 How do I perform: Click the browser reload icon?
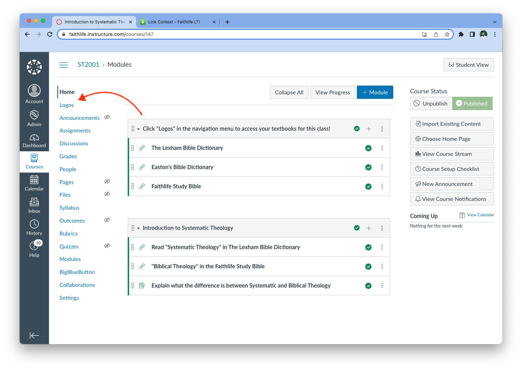(50, 34)
